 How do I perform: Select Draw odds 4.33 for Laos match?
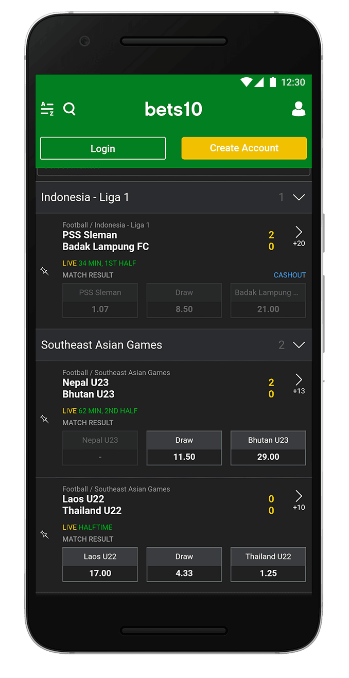184,564
